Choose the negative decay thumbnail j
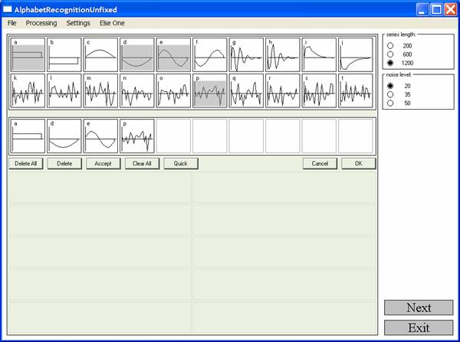Viewport: 460px width, 342px height. pos(355,54)
